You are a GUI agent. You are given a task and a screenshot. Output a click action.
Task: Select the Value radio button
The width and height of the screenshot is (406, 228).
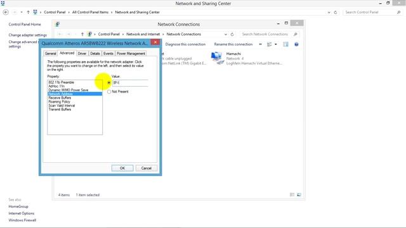[x=109, y=83]
